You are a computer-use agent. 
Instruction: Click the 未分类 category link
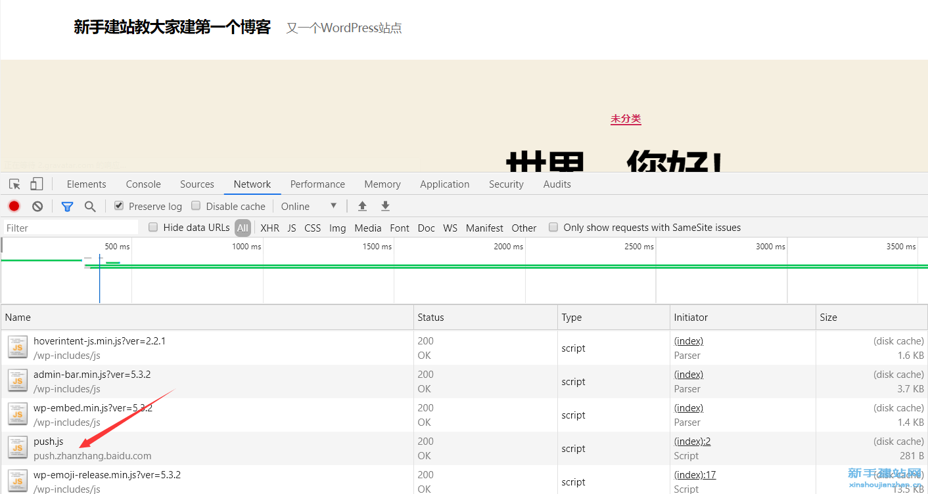point(625,119)
